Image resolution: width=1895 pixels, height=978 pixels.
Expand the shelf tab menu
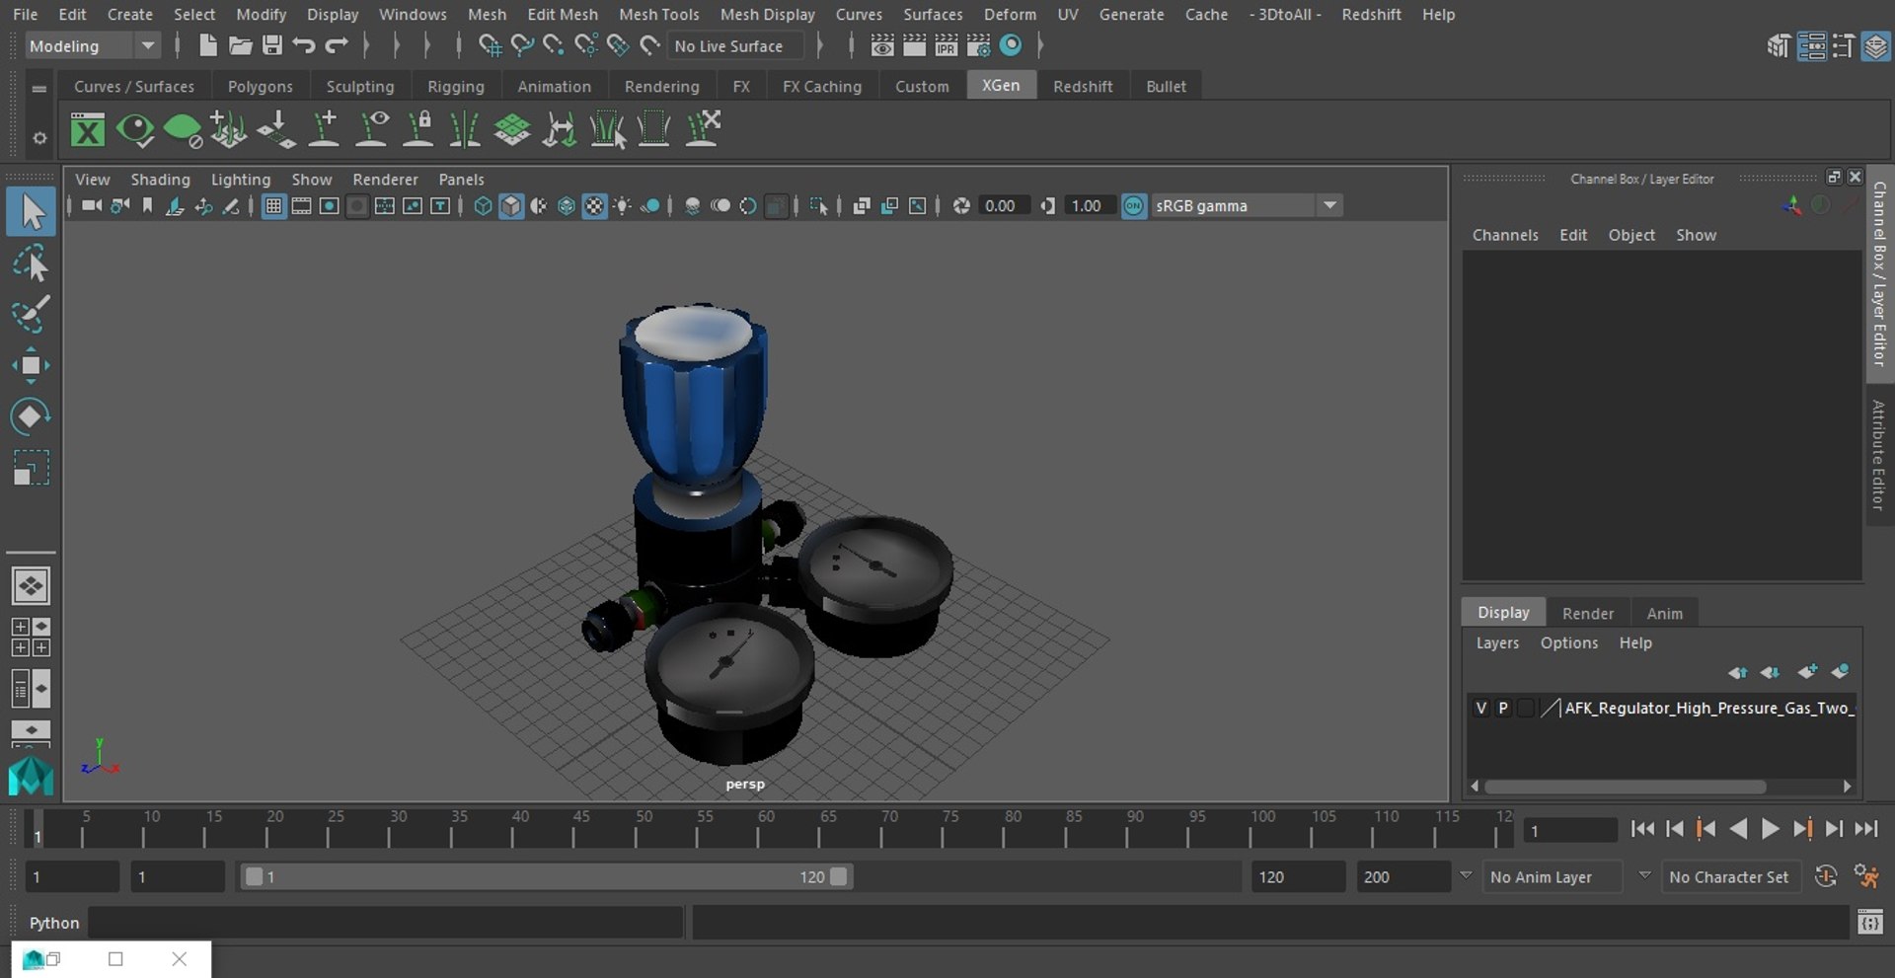pyautogui.click(x=39, y=88)
